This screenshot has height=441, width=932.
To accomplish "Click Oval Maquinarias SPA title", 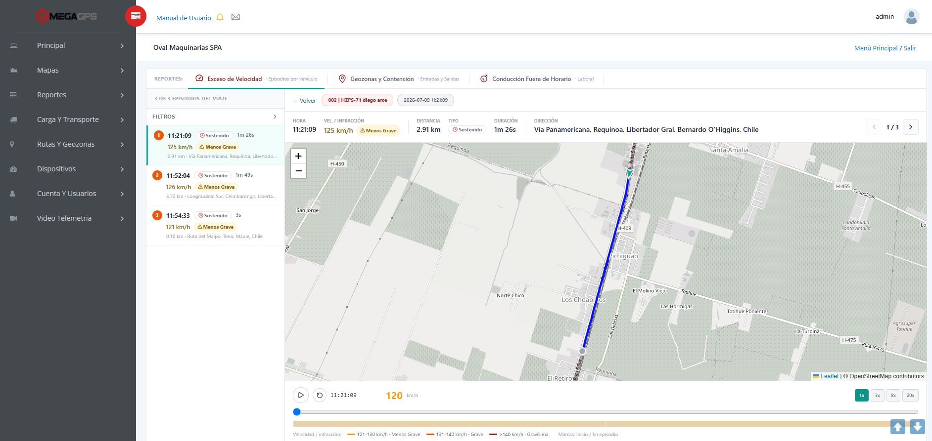I will [187, 47].
